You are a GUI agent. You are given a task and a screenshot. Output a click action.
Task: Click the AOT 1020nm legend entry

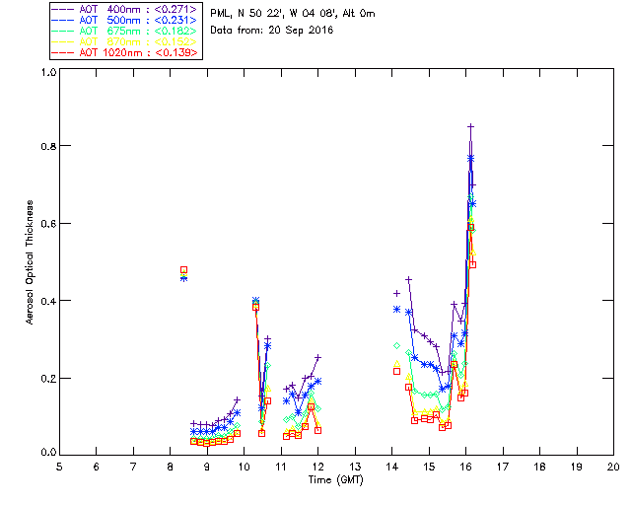pos(125,52)
